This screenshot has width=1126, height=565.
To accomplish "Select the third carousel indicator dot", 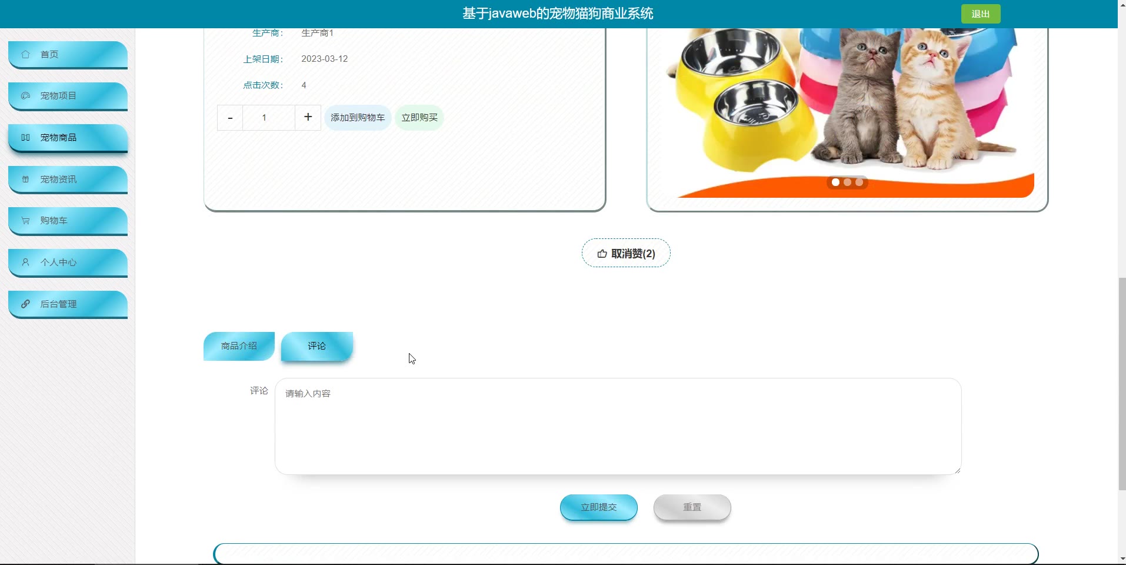I will click(x=859, y=182).
